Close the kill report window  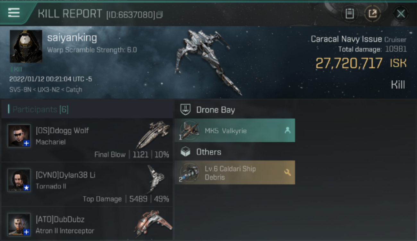(x=401, y=14)
